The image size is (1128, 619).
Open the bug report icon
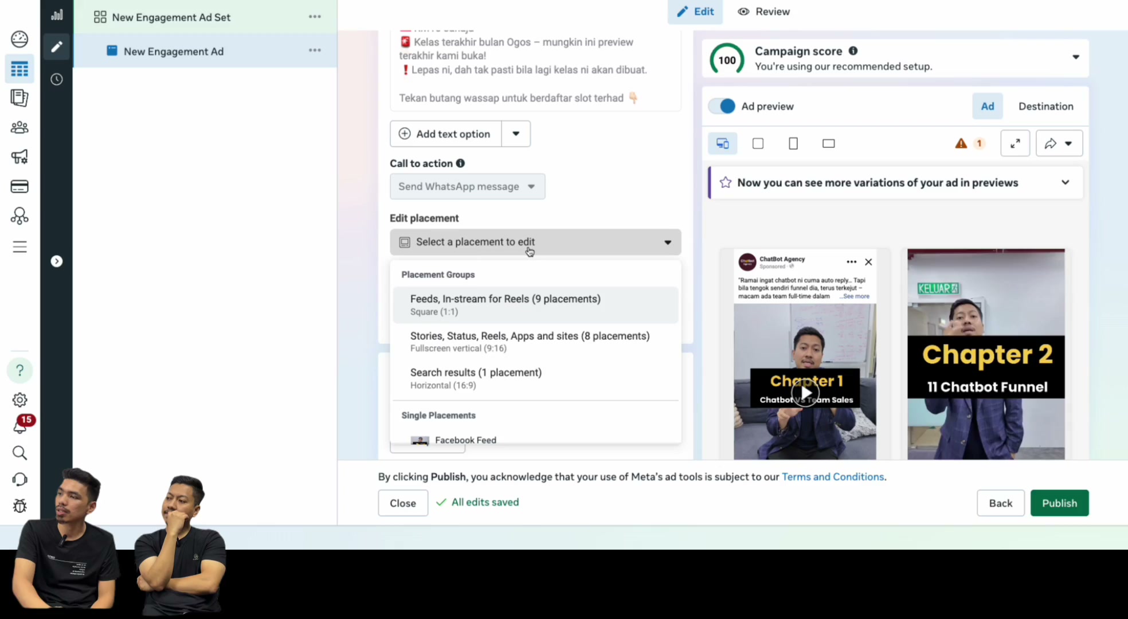pos(19,506)
